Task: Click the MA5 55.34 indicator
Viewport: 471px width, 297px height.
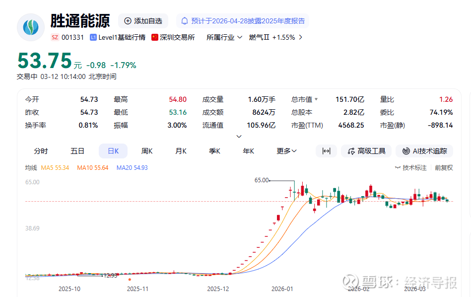Action: tap(55, 168)
